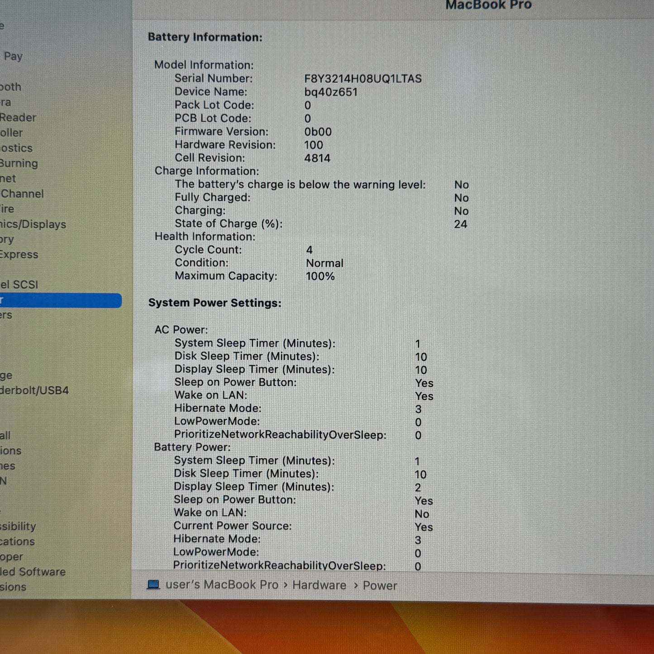
Task: Select the FireWire sidebar item
Action: pyautogui.click(x=7, y=209)
